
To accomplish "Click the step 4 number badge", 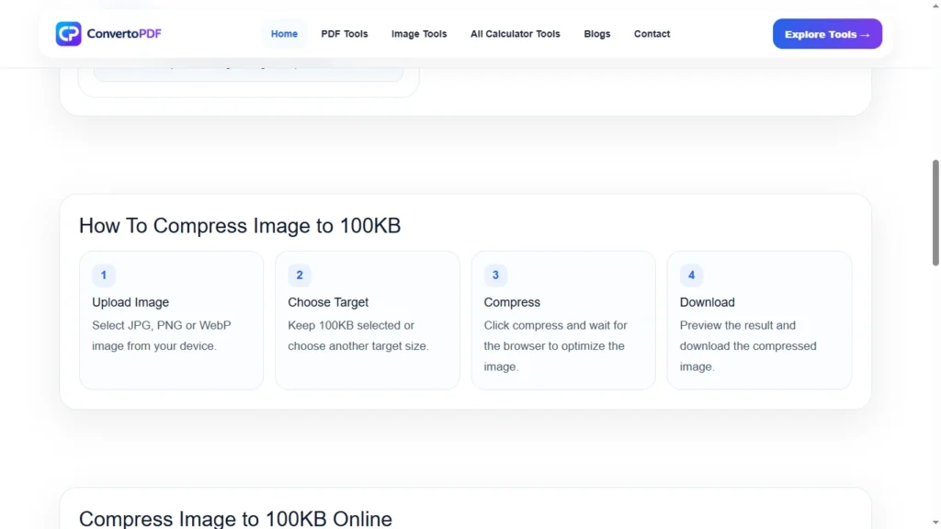I will tap(691, 276).
